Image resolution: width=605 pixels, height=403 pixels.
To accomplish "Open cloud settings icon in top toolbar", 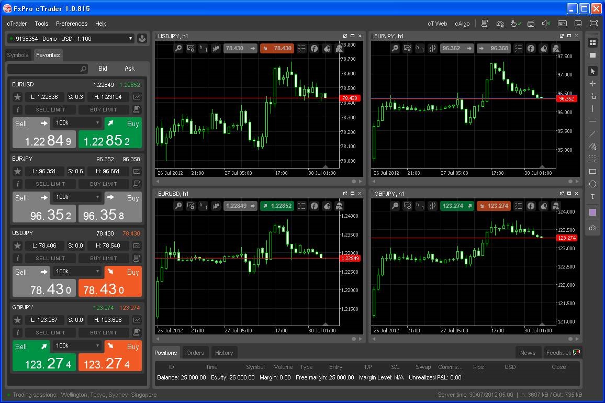I will point(500,24).
